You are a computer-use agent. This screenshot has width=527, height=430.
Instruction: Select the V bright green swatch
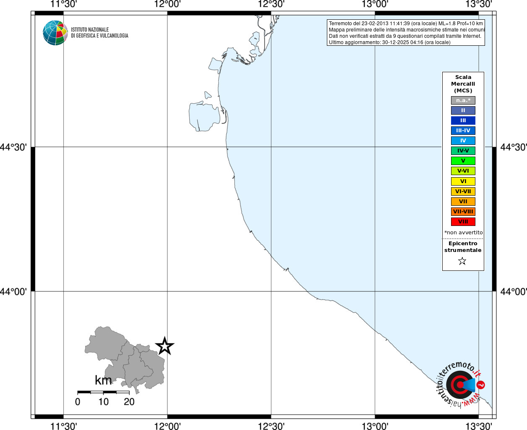tap(463, 161)
